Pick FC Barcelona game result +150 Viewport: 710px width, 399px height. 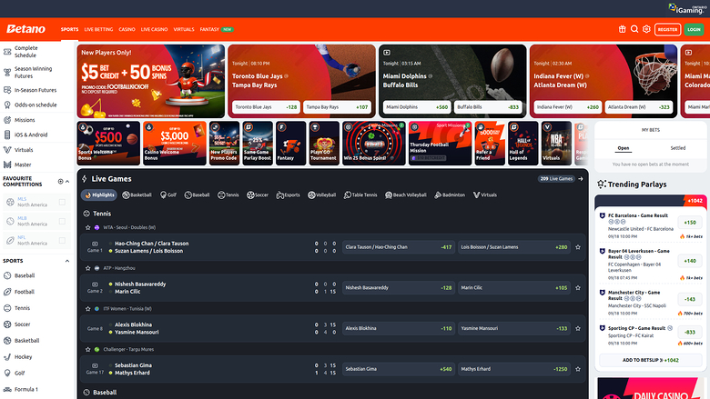tap(690, 223)
